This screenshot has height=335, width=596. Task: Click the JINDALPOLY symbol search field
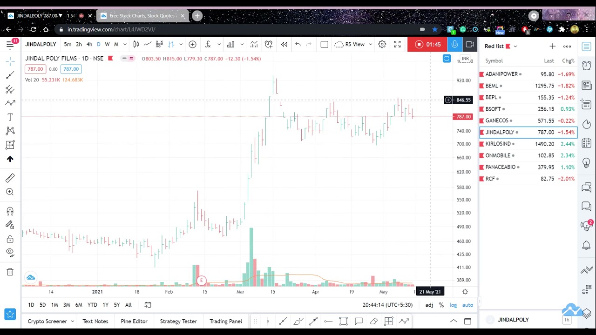(41, 44)
